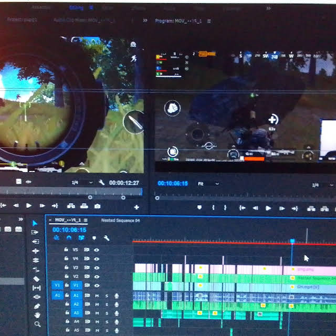Toggle sync lock on track V2

(87, 276)
